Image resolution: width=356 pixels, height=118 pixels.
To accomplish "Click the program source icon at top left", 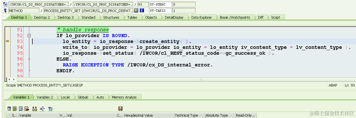I will 5,4.
